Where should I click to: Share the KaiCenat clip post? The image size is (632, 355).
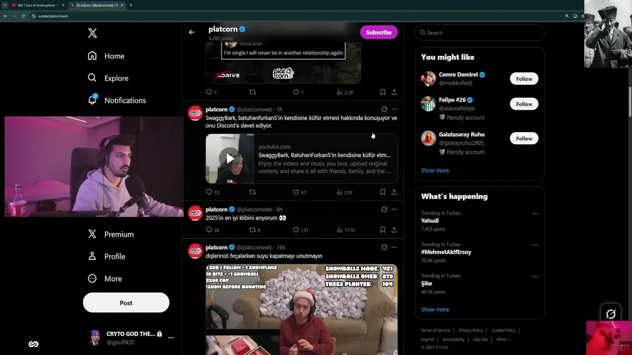(x=394, y=92)
